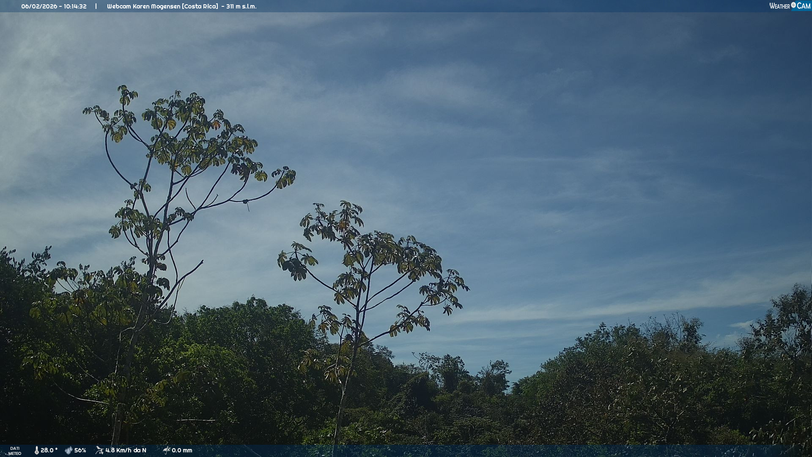
Task: Click the rain umbrella precipitation icon
Action: tap(166, 450)
